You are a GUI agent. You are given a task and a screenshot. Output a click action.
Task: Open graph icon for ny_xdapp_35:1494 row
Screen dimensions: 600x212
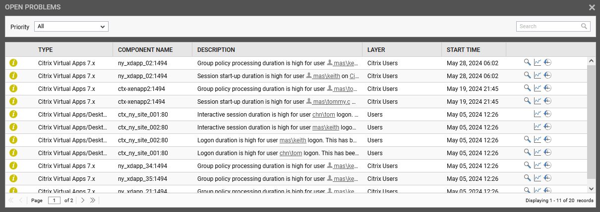(538, 178)
